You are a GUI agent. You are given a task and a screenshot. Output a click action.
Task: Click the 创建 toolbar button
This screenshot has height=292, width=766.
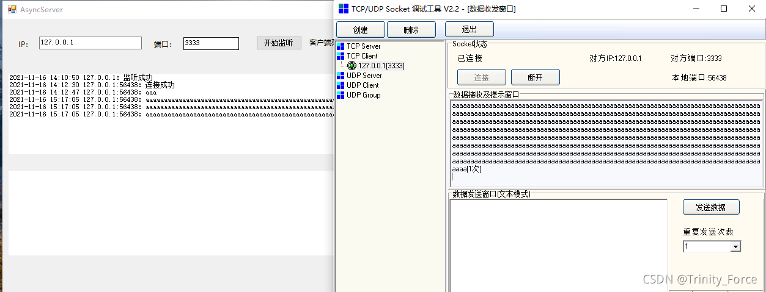tap(361, 30)
